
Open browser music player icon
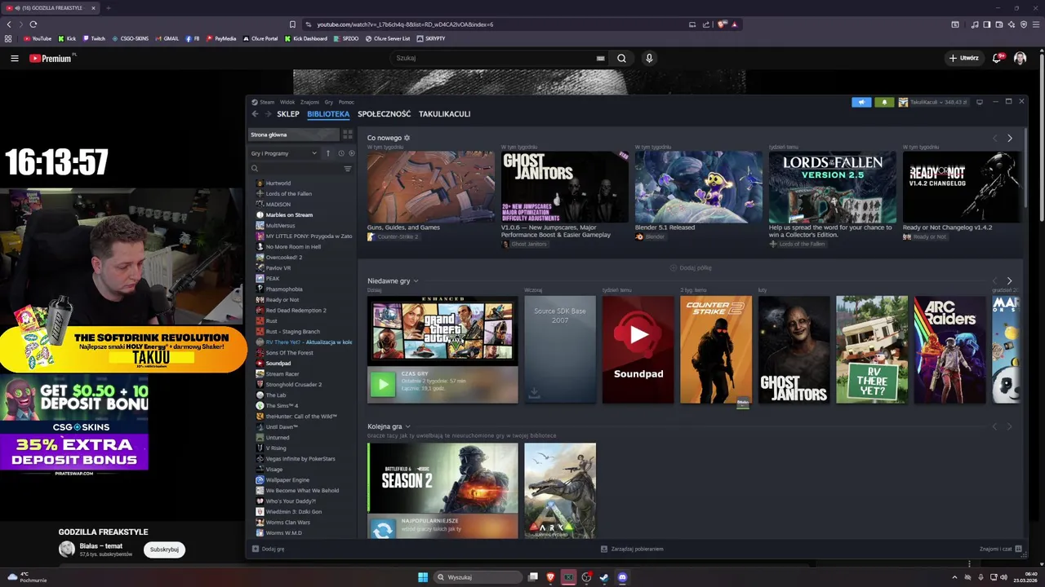(976, 24)
